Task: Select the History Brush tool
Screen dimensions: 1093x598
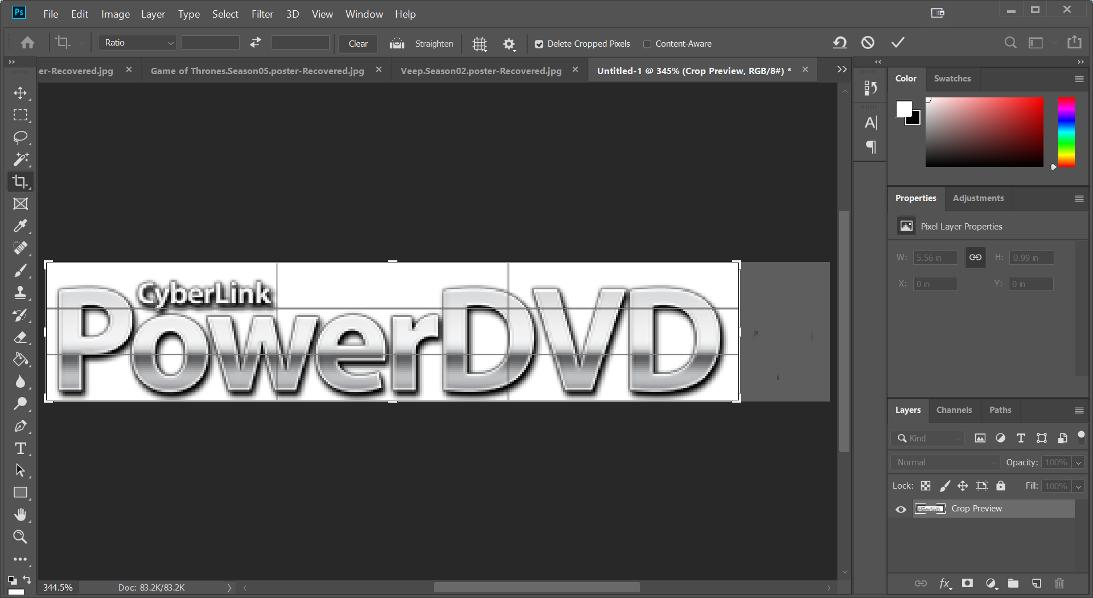Action: (x=20, y=315)
